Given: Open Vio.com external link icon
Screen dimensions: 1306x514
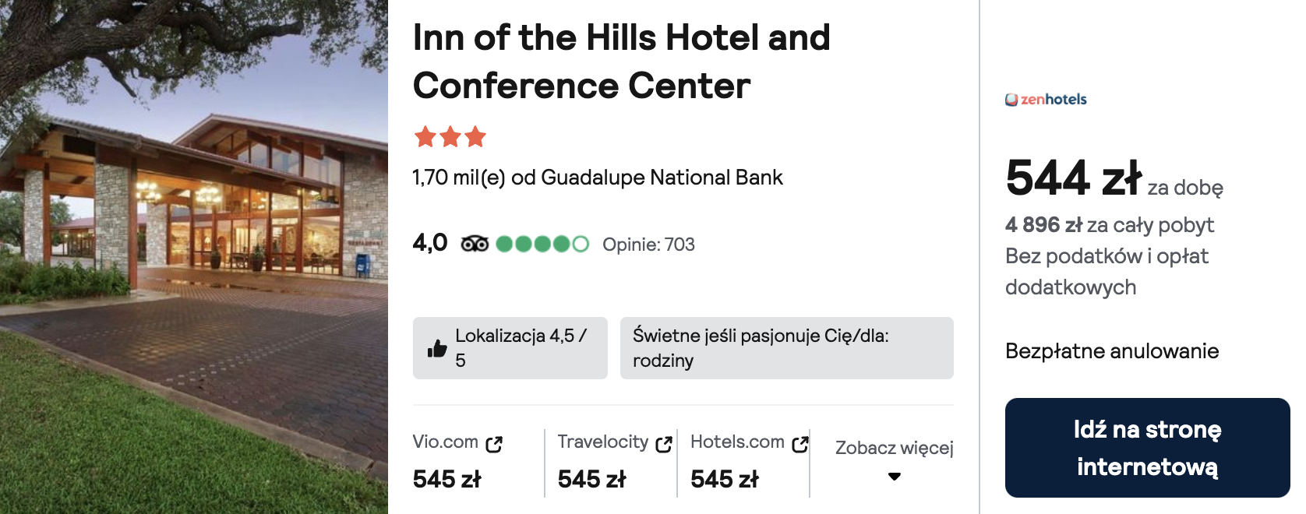Looking at the screenshot, I should (494, 444).
